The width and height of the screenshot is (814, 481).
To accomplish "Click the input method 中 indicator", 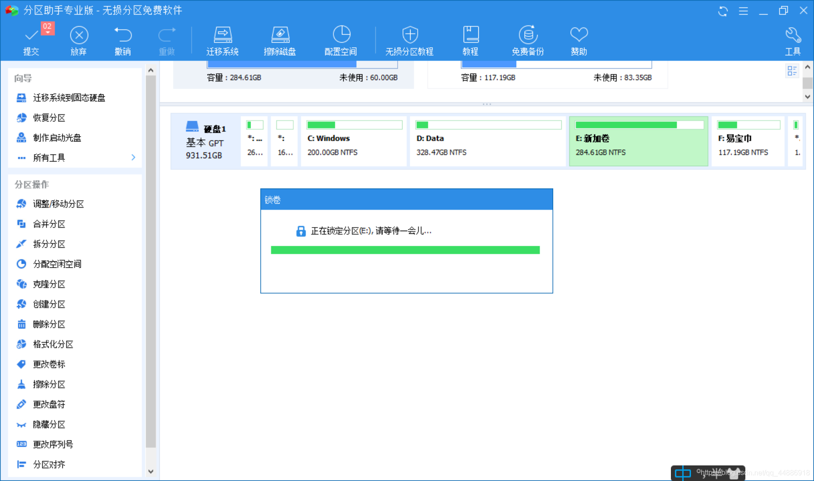I will (x=682, y=473).
